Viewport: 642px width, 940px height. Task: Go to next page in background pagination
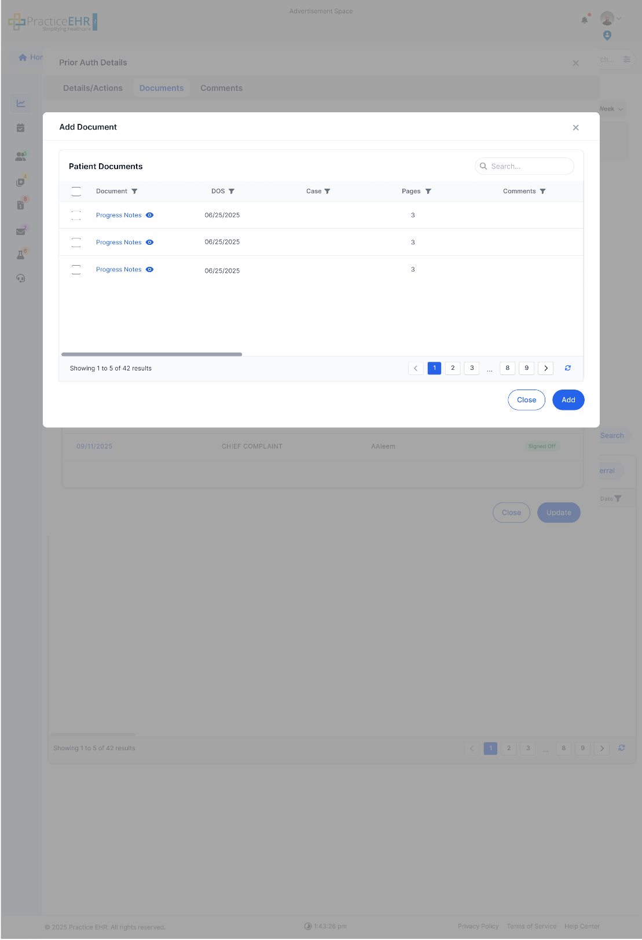tap(602, 748)
